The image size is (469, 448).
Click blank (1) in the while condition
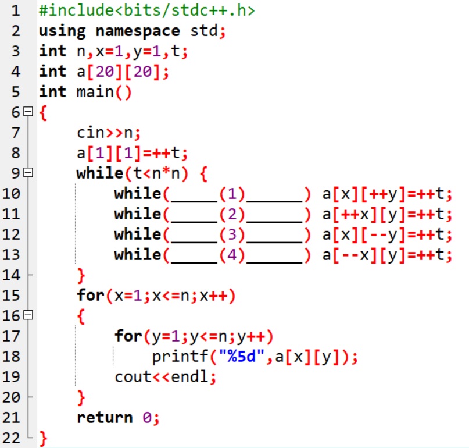tap(237, 194)
